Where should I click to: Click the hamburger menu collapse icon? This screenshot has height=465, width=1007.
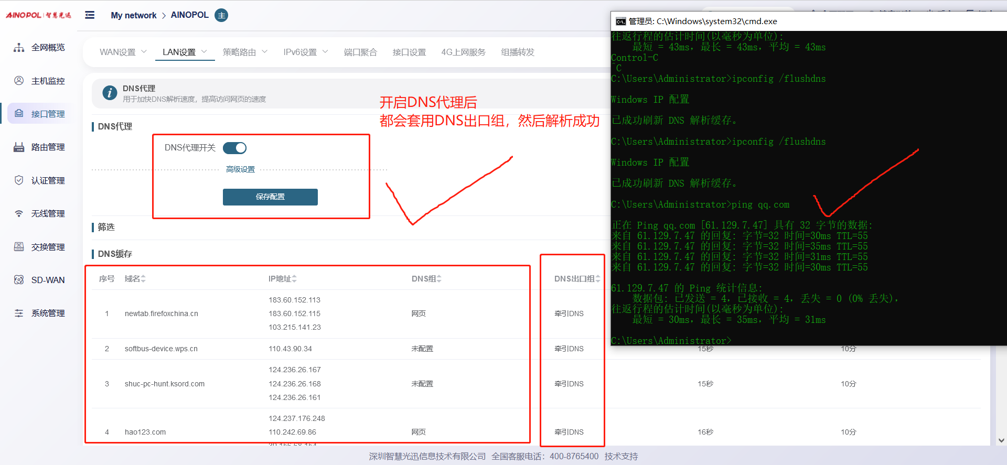(90, 15)
